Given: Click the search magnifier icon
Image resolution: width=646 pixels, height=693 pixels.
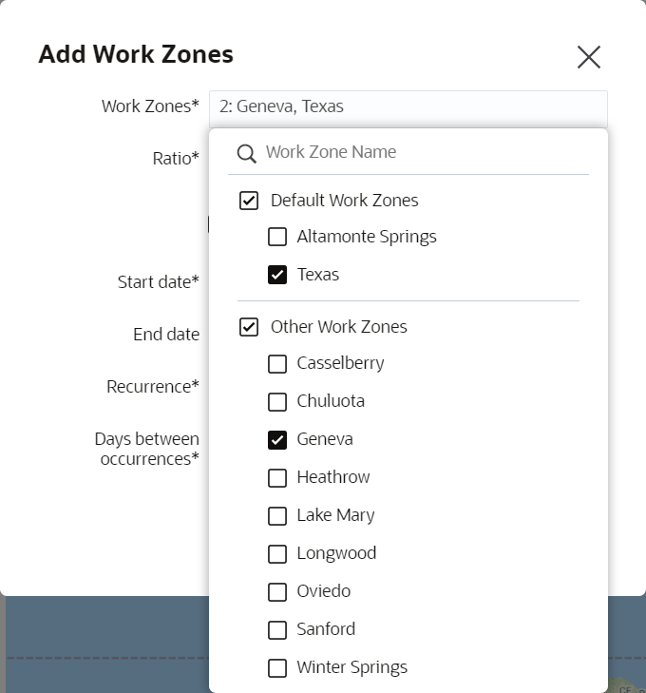Looking at the screenshot, I should point(247,153).
